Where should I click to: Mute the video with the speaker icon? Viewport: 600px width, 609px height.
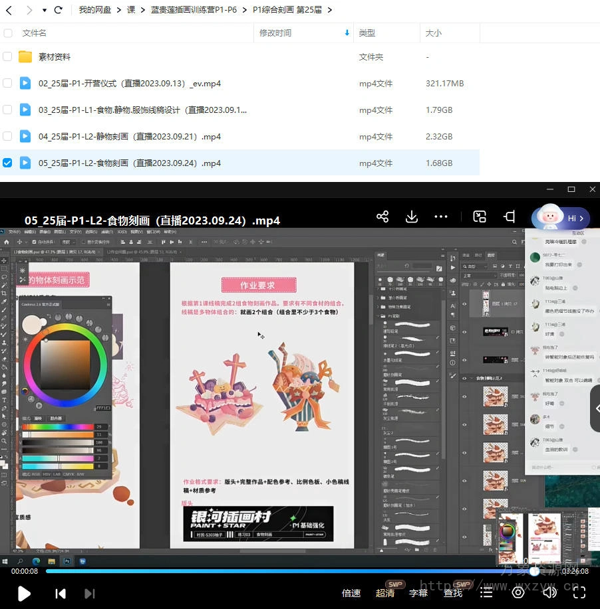pyautogui.click(x=549, y=592)
